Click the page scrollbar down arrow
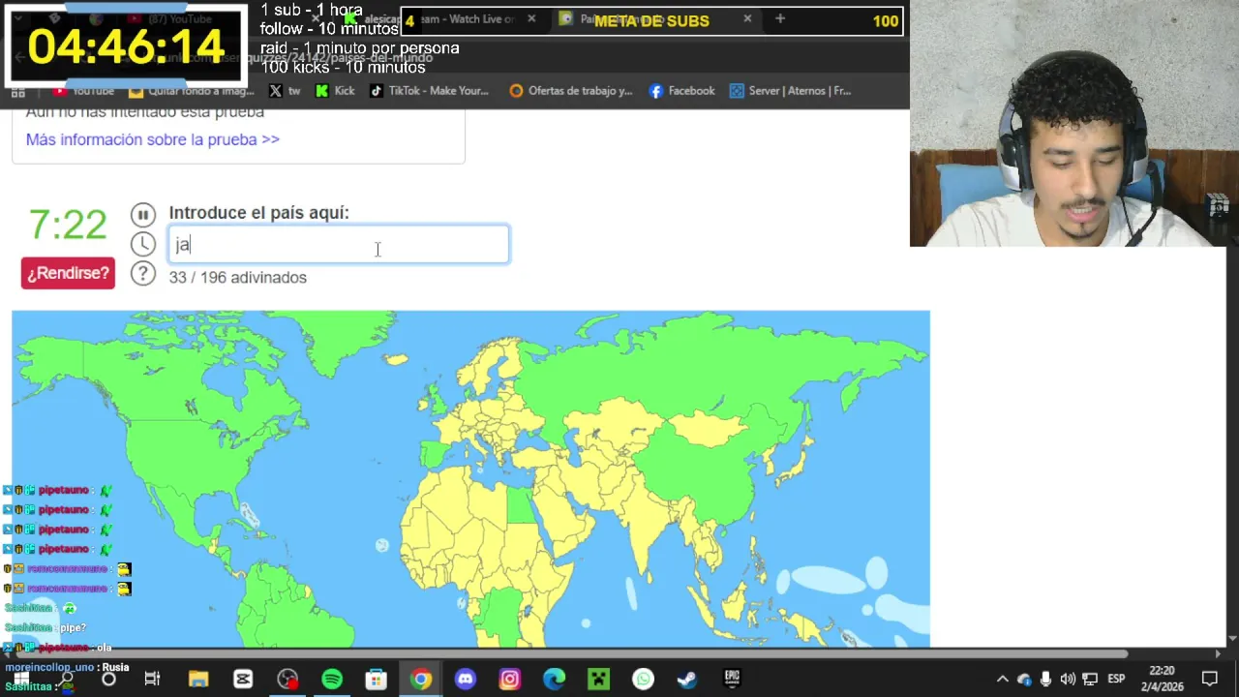 1232,639
